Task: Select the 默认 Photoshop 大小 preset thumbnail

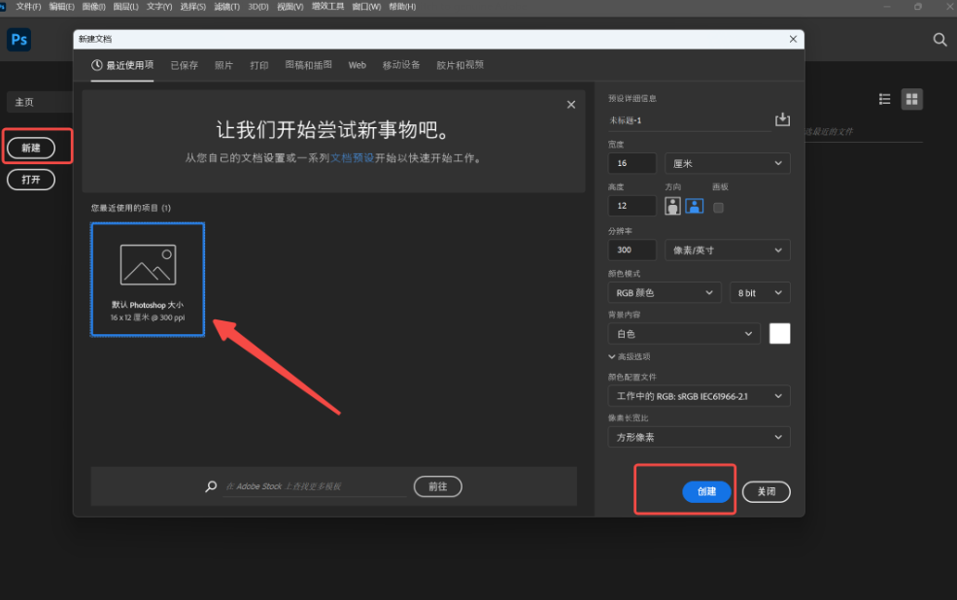Action: 148,280
